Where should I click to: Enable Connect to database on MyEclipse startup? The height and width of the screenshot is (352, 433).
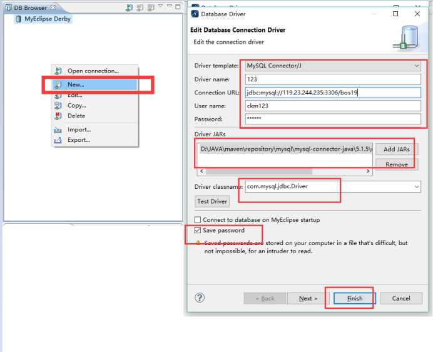tap(198, 220)
